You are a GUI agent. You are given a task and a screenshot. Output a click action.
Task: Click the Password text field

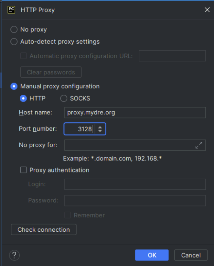click(x=135, y=201)
